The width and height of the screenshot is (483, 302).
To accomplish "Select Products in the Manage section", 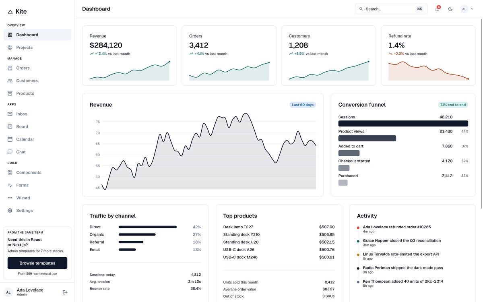I will [37, 93].
